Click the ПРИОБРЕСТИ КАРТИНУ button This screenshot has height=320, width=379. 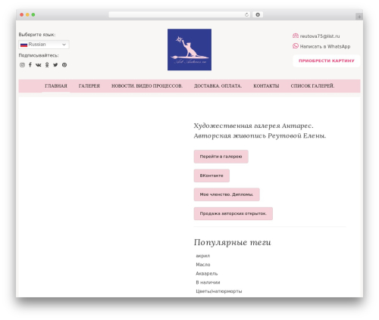(x=327, y=61)
